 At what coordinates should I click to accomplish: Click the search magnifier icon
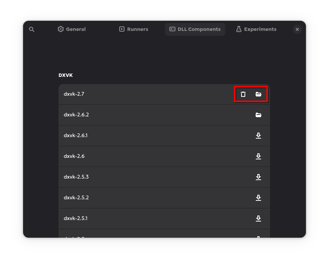(x=32, y=29)
